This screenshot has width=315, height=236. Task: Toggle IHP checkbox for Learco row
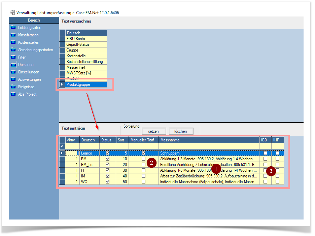(x=277, y=153)
